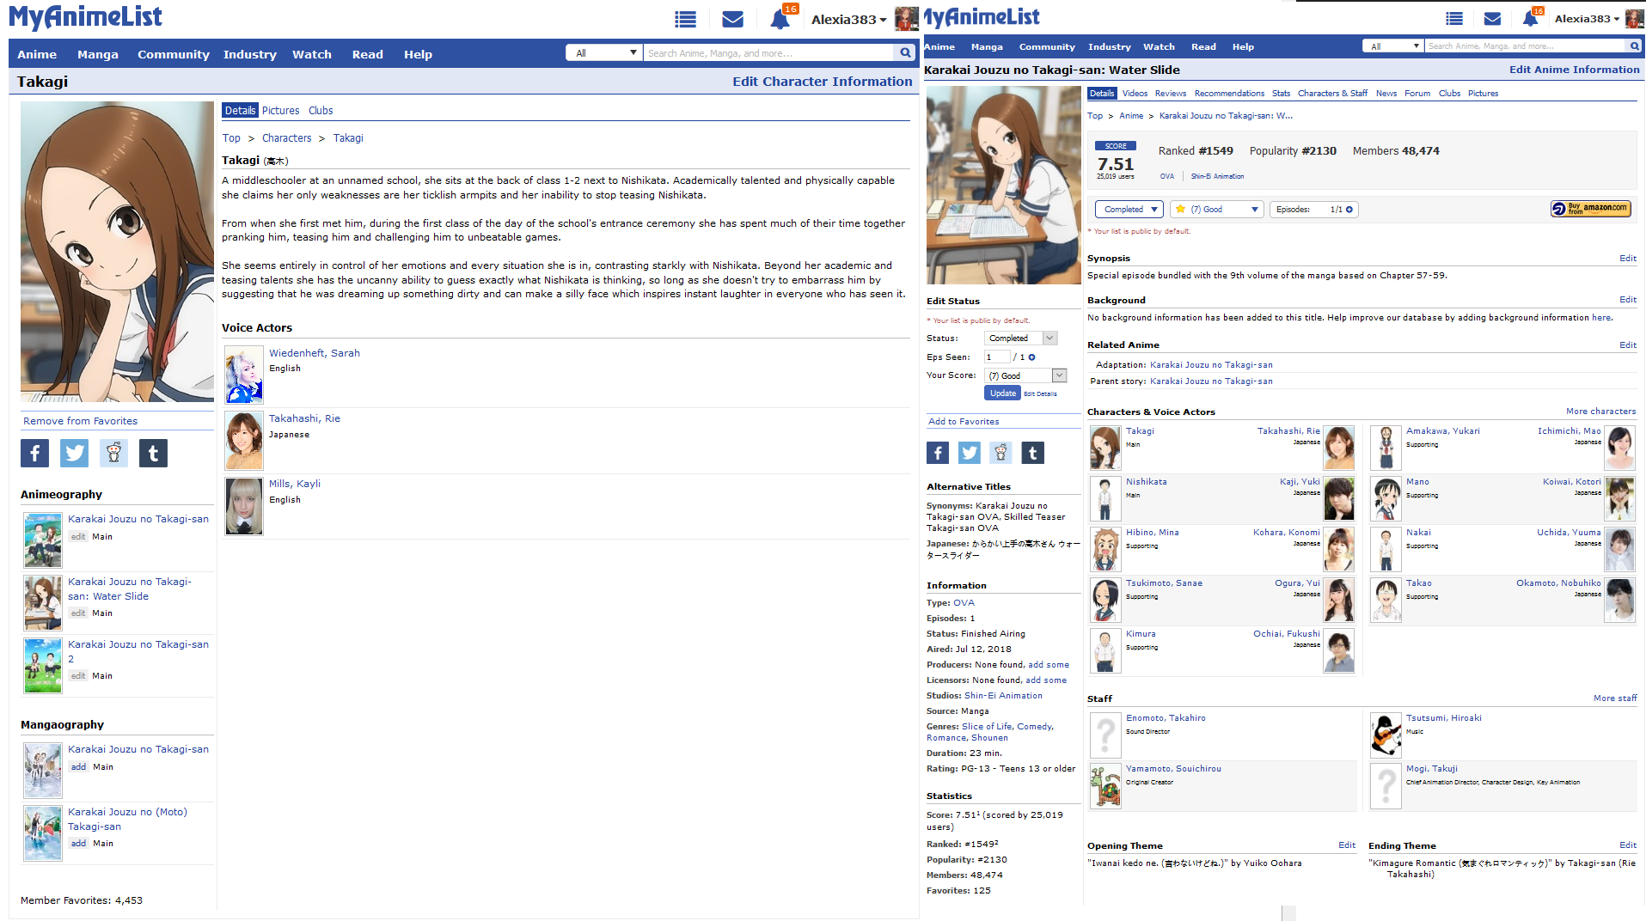
Task: Switch to Clubs tab on Takagi page
Action: [321, 111]
